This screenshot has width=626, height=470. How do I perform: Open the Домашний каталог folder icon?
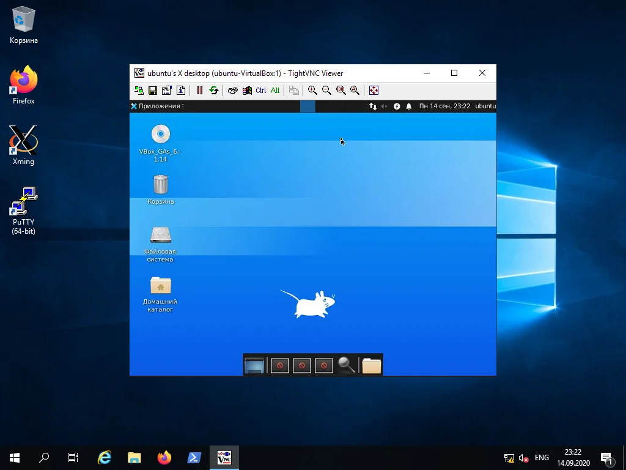coord(160,286)
